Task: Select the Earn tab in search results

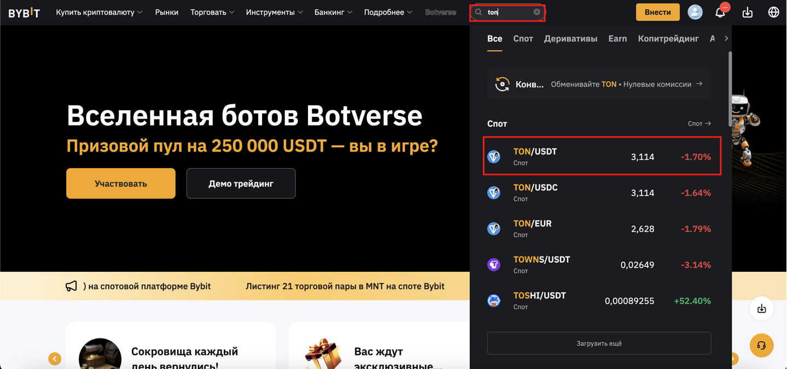Action: (x=617, y=39)
